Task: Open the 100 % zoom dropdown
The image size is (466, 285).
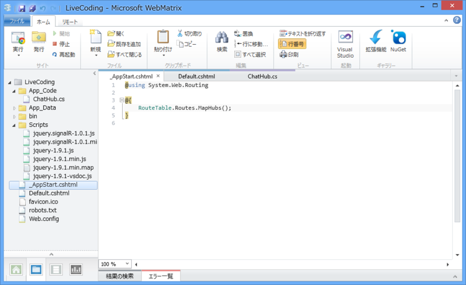Action: pyautogui.click(x=127, y=263)
